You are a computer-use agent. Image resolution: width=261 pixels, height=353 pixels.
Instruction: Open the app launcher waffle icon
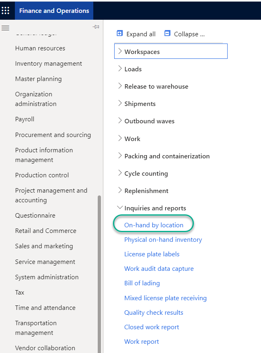coord(6,10)
